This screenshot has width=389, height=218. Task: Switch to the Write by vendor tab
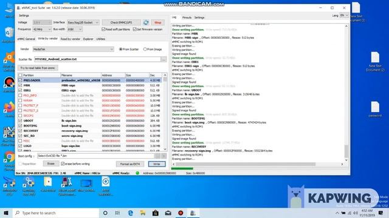point(47,39)
